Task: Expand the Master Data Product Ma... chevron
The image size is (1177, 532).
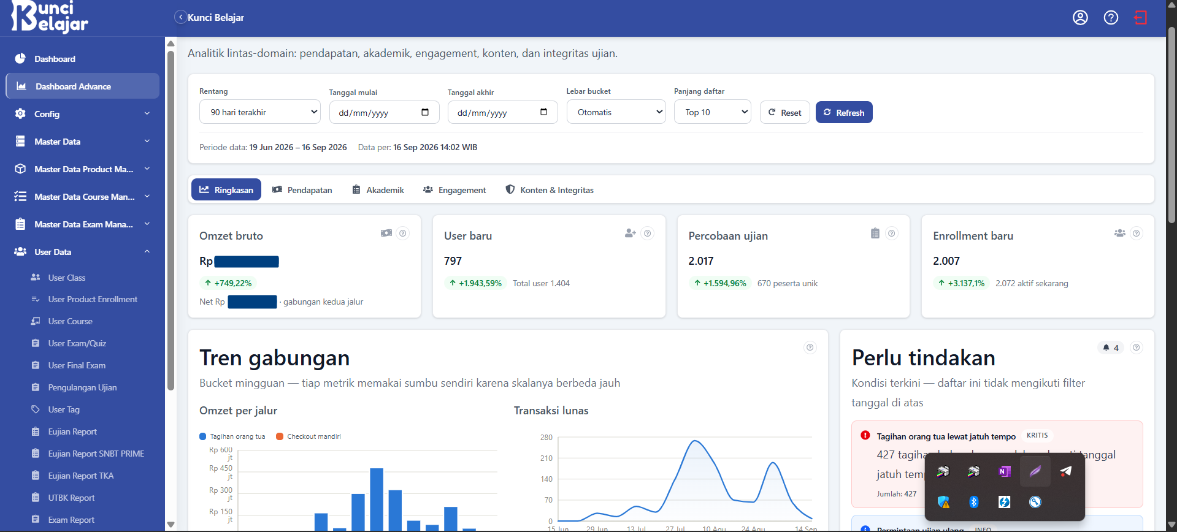Action: [147, 169]
